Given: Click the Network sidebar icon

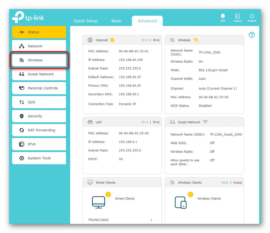Looking at the screenshot, I should 22,46.
